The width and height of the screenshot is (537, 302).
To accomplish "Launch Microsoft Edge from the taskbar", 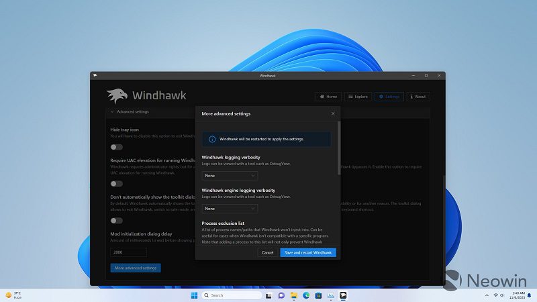I will tap(305, 295).
